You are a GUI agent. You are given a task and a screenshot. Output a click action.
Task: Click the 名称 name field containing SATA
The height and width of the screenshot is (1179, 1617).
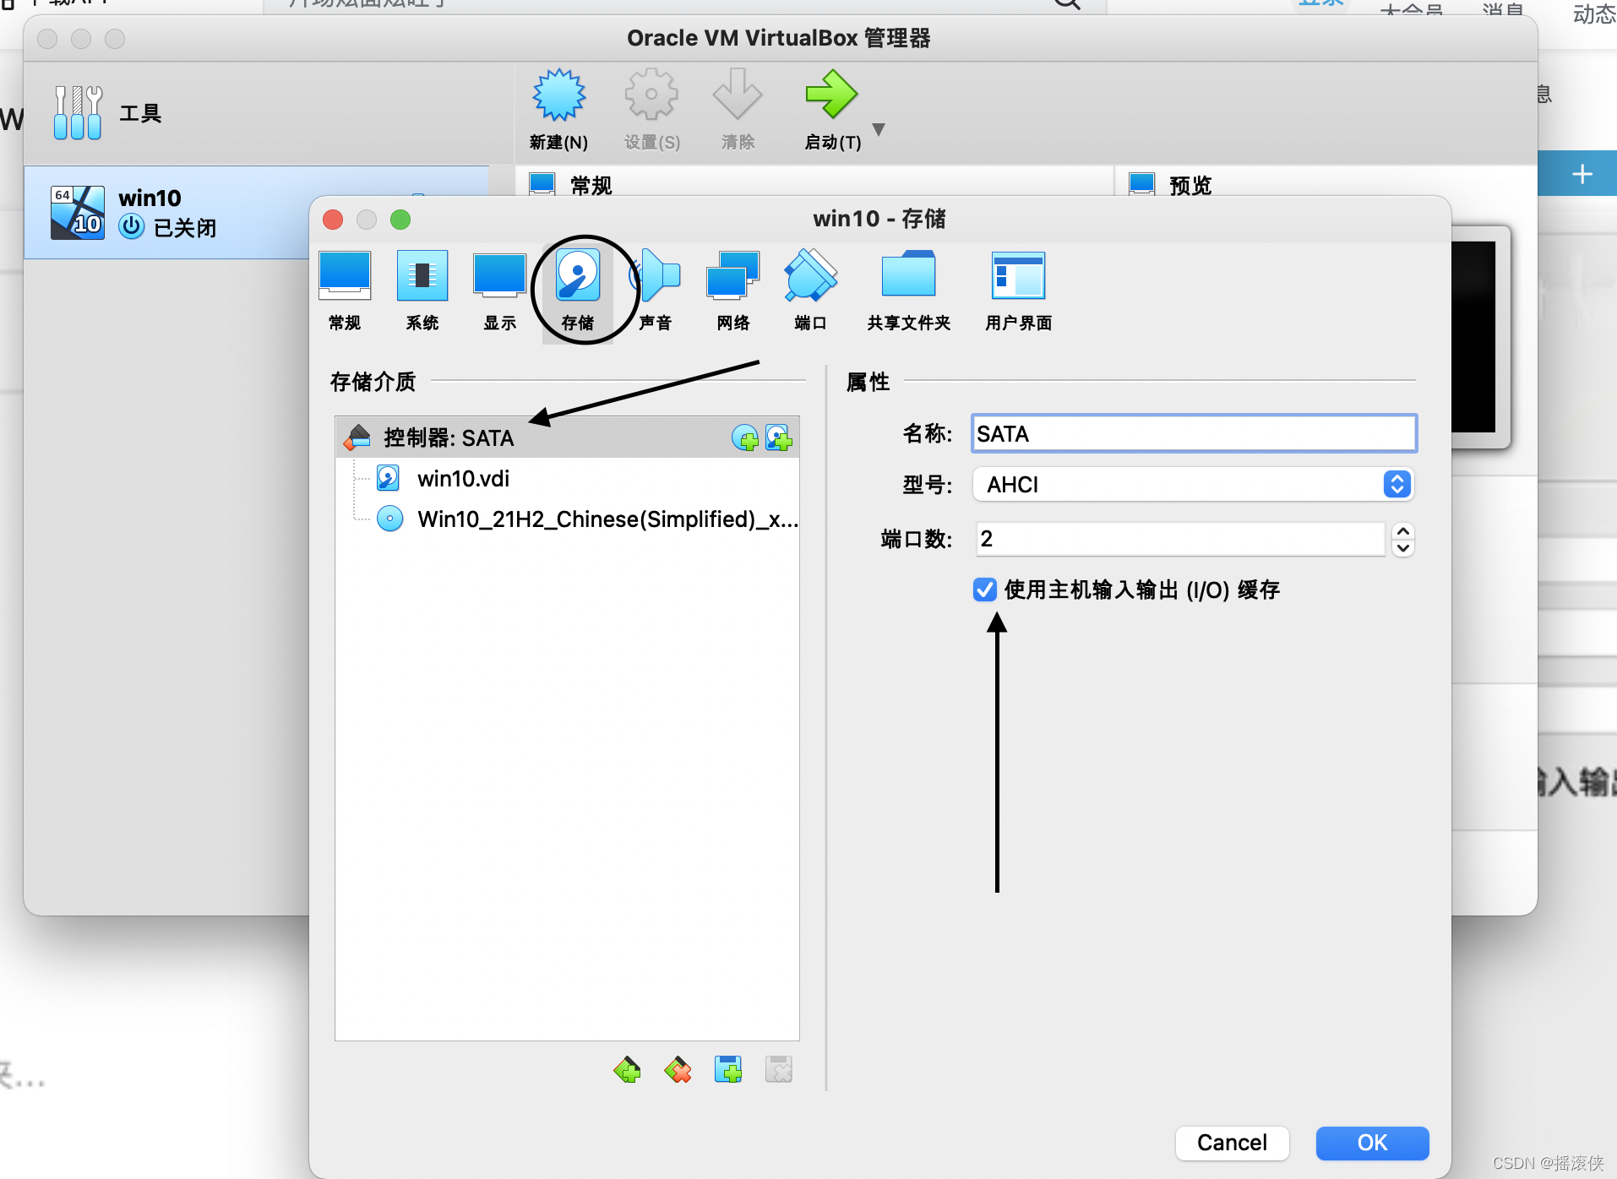tap(1194, 433)
